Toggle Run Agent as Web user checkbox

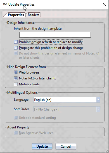click(16, 133)
